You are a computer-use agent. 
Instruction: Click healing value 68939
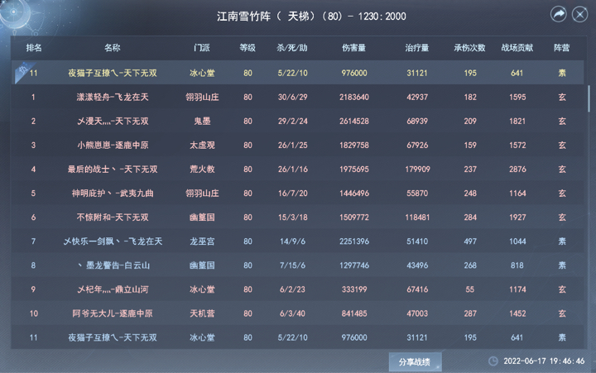[417, 122]
